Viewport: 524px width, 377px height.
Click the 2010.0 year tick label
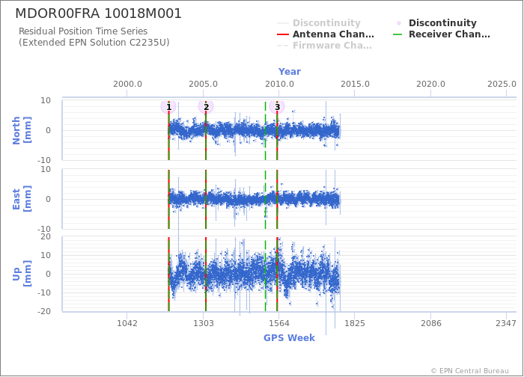(x=279, y=84)
